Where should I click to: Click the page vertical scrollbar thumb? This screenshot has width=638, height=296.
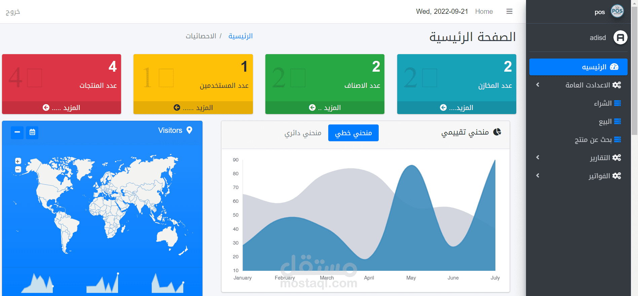point(634,71)
